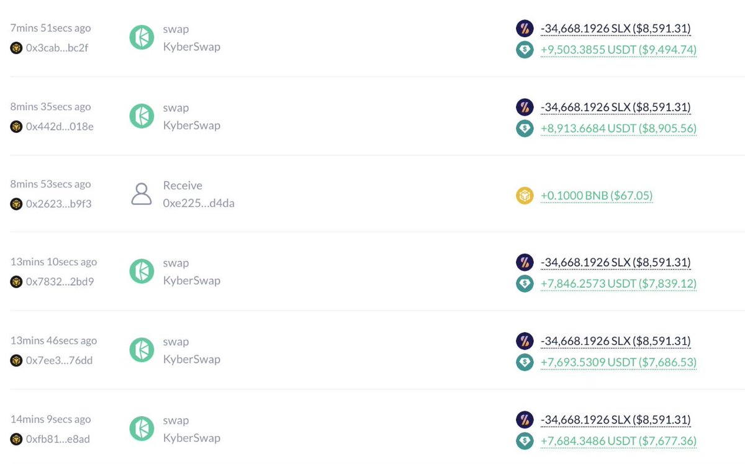Click the USDT icon beside +9,503.3855 USDT
This screenshot has width=745, height=464.
coord(525,50)
